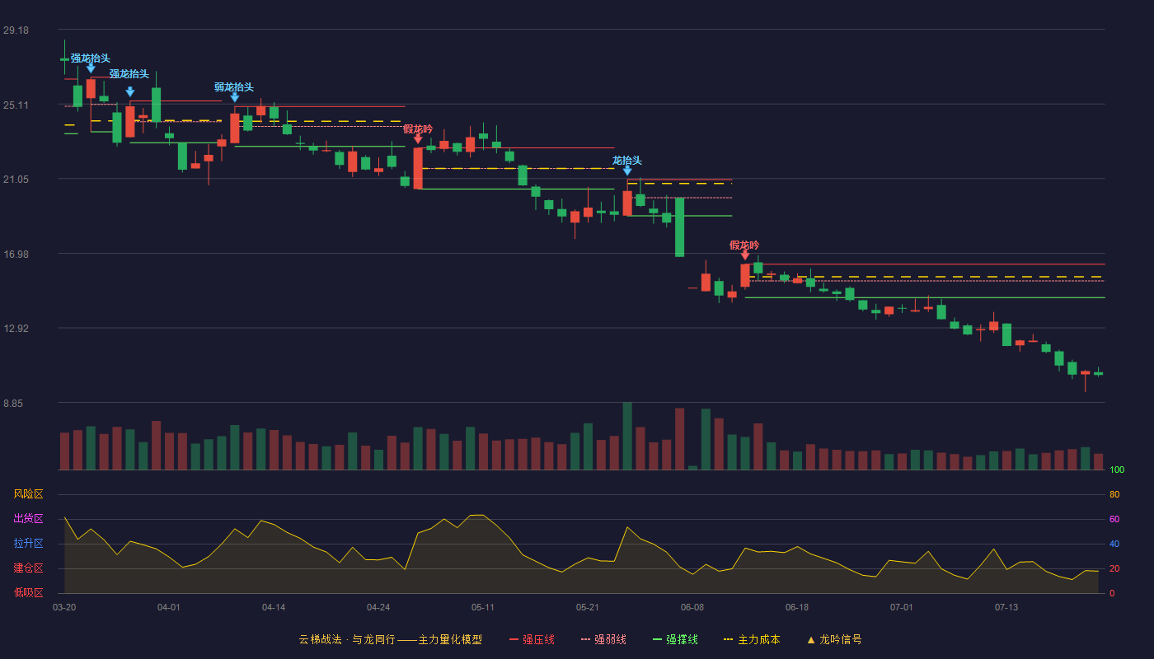Click the 出货区 zone label
This screenshot has height=659, width=1154.
[x=28, y=519]
